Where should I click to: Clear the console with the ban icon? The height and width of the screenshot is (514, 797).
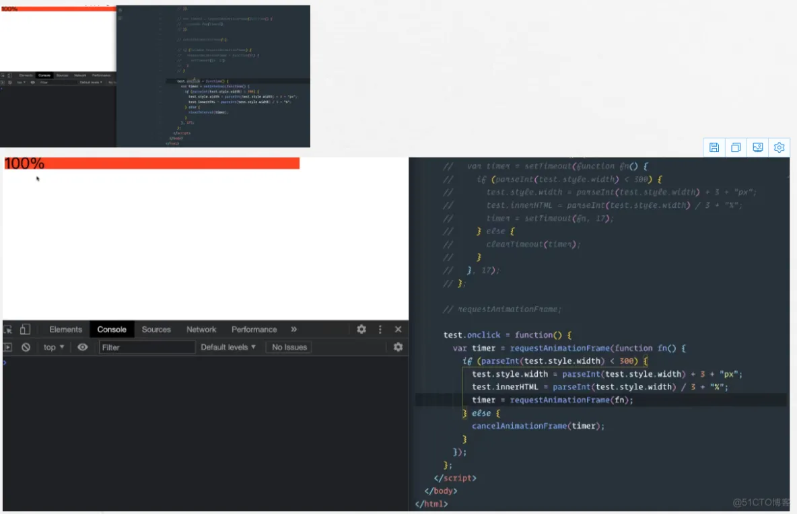26,347
